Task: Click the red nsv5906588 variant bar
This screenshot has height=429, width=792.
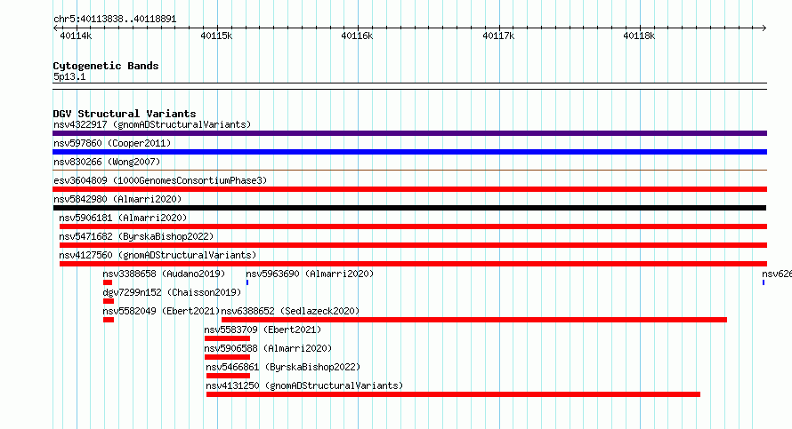Action: click(227, 357)
